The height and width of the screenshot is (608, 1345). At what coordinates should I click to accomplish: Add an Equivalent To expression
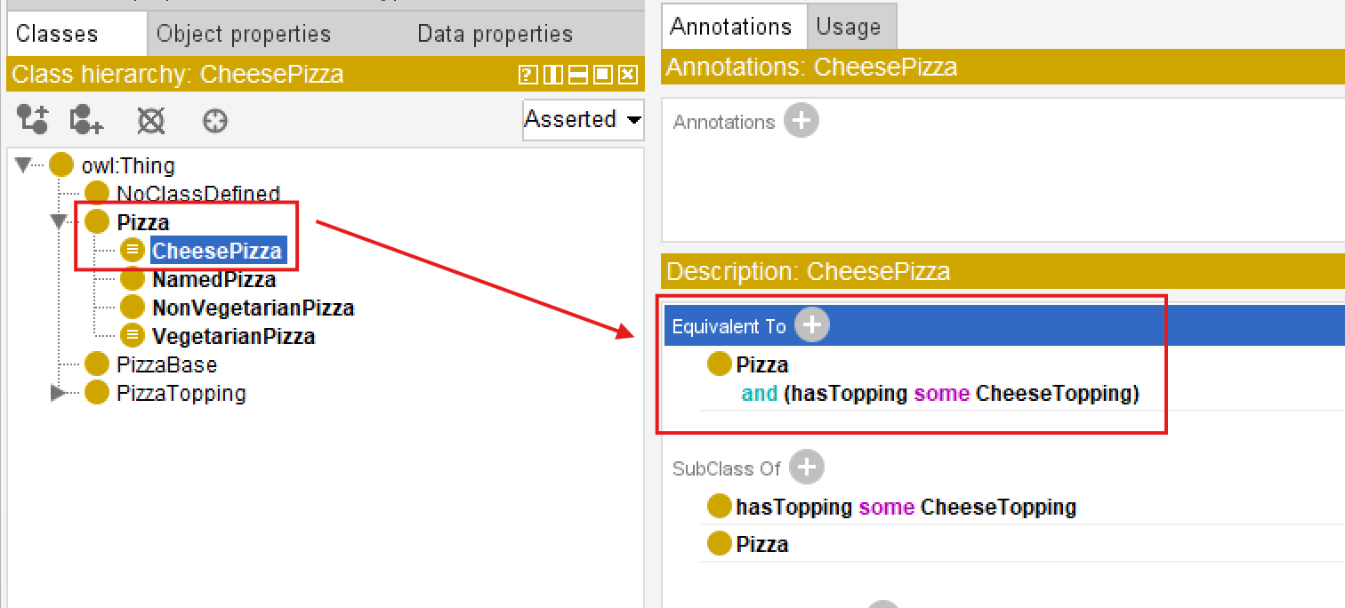point(811,325)
